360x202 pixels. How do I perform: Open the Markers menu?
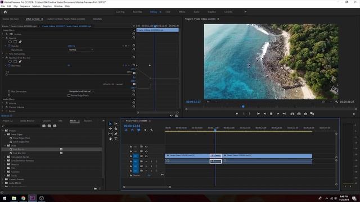pyautogui.click(x=36, y=6)
